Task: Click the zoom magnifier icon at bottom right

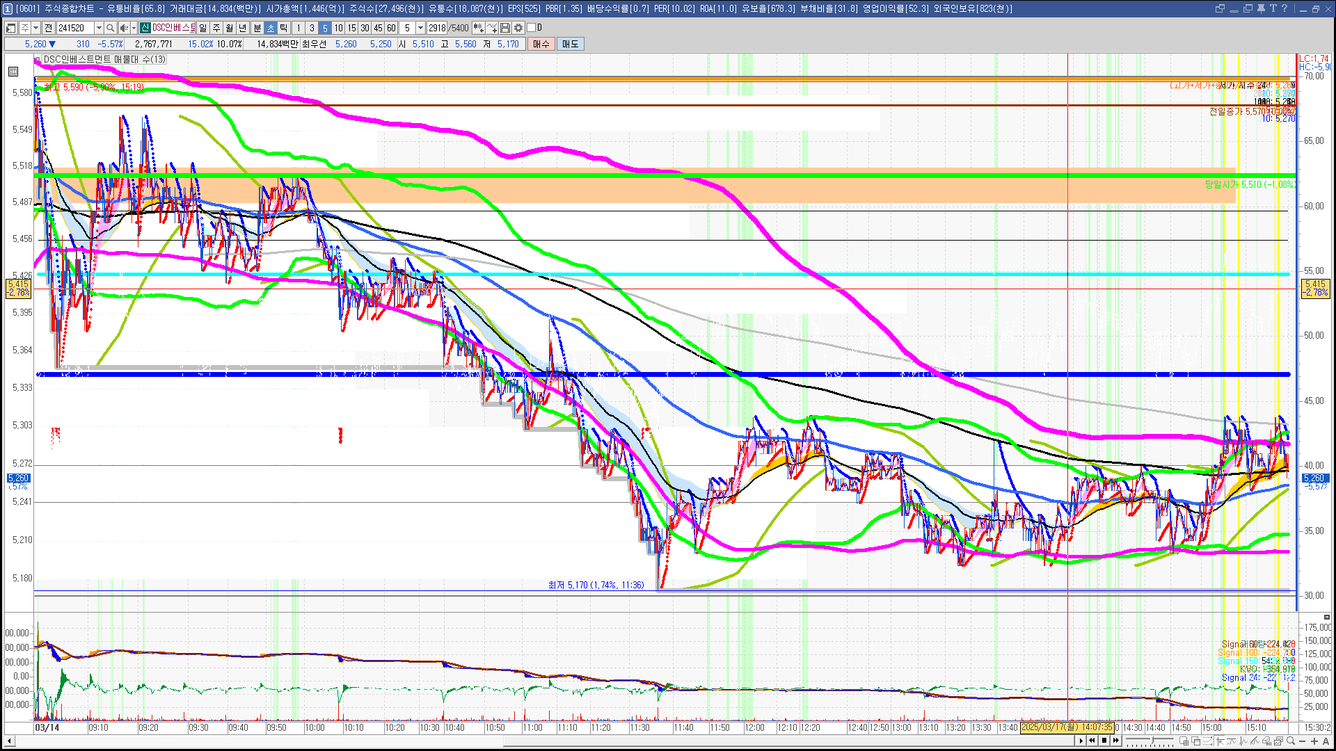Action: pos(1291,741)
